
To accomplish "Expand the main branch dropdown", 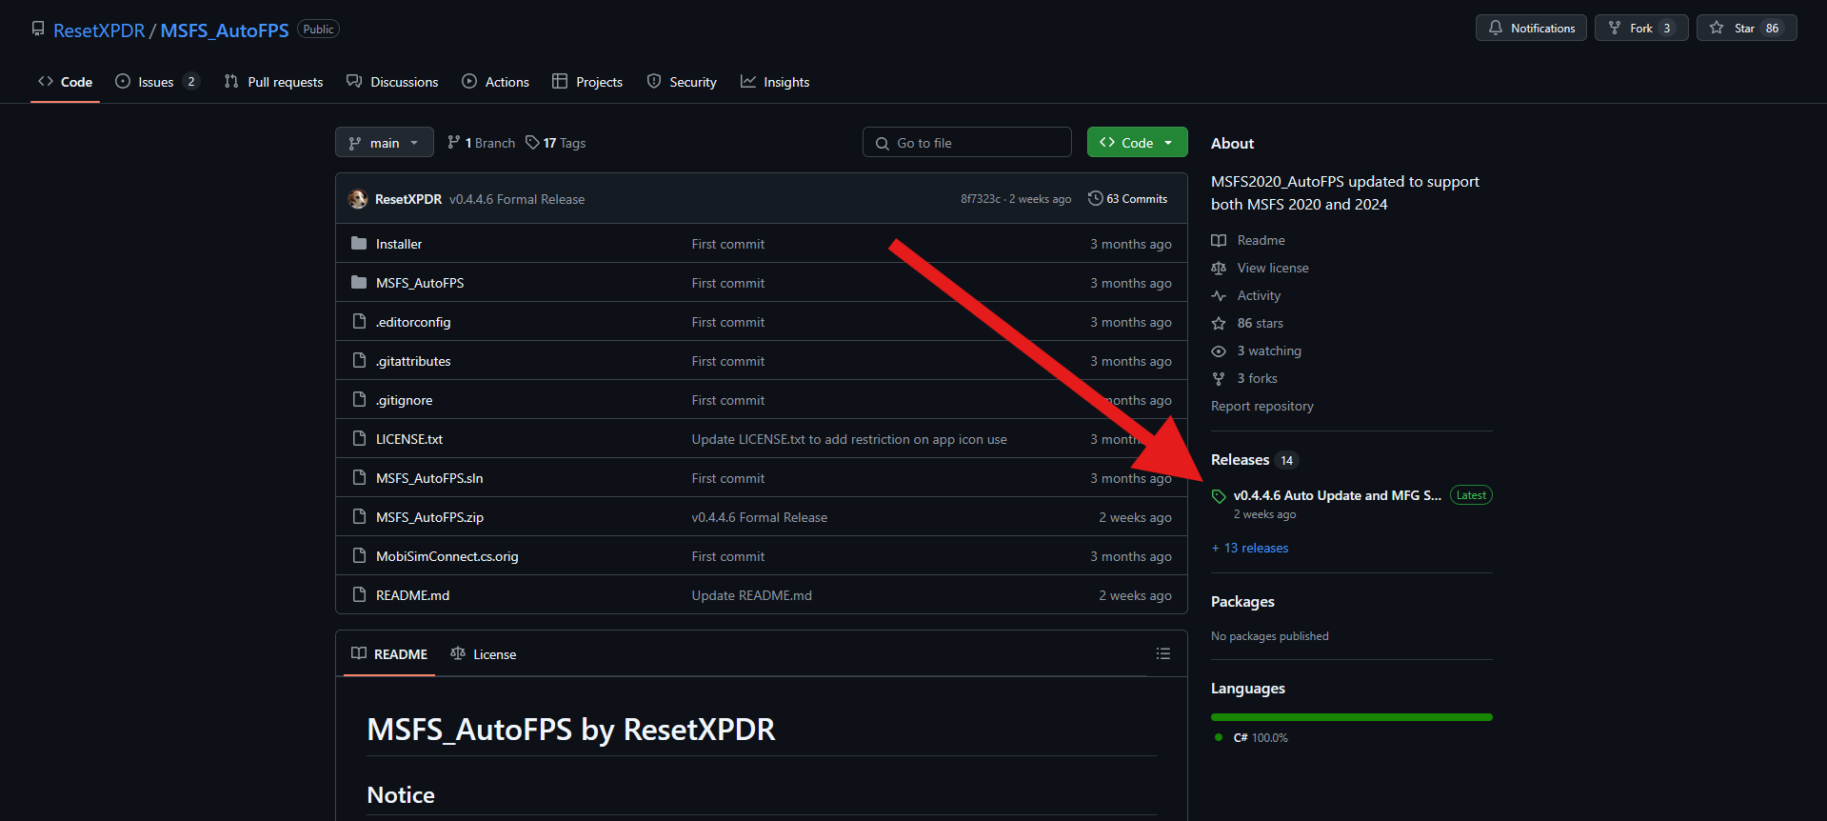I will click(x=384, y=143).
